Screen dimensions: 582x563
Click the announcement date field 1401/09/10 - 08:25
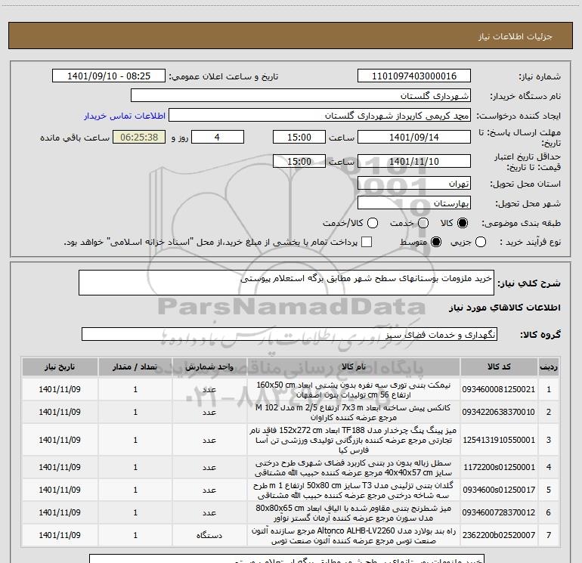pos(108,76)
